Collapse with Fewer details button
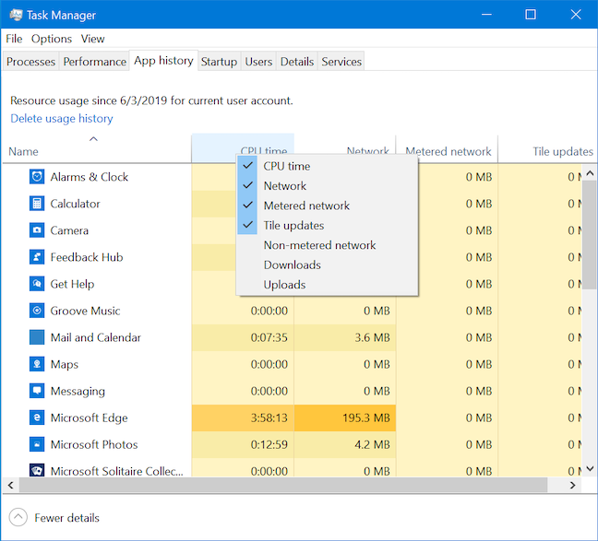Image resolution: width=598 pixels, height=541 pixels. click(x=54, y=517)
